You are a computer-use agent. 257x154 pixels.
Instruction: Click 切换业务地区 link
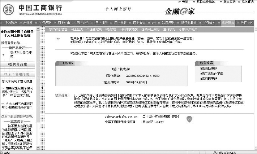(206, 1)
